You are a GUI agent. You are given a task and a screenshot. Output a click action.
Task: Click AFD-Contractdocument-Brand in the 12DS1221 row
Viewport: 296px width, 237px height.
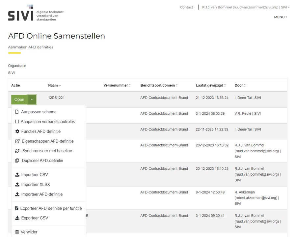point(164,98)
